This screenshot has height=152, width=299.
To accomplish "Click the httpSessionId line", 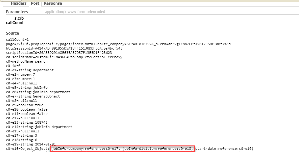I will (64, 49).
